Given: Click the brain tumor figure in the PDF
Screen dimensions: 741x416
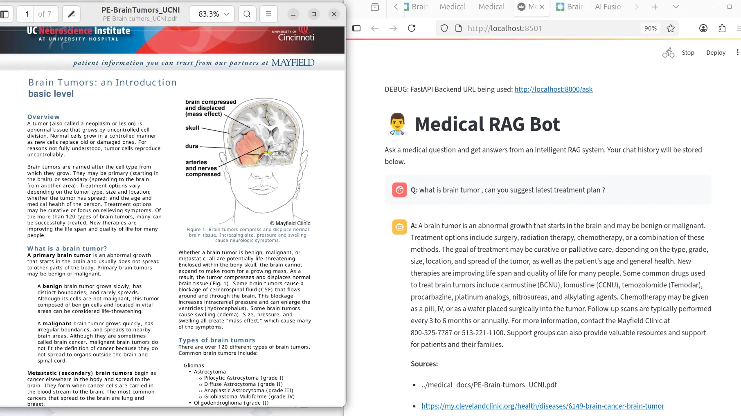Looking at the screenshot, I should pyautogui.click(x=248, y=161).
